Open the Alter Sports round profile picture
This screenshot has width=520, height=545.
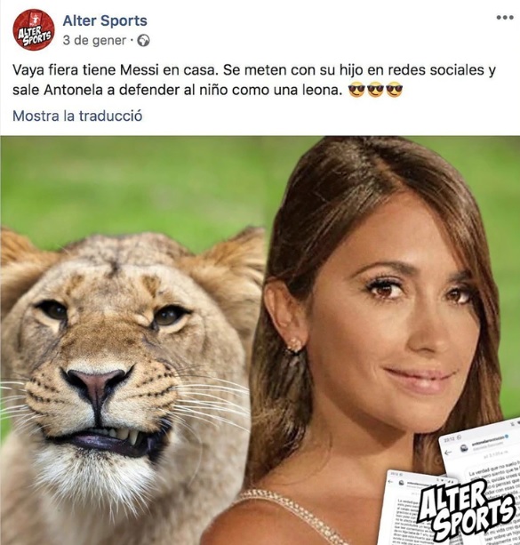point(34,30)
